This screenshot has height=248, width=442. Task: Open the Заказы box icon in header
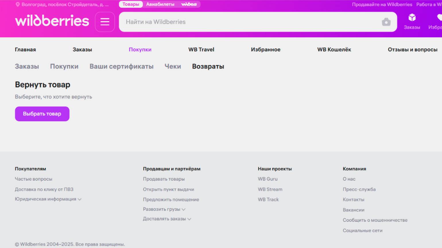coord(412,21)
